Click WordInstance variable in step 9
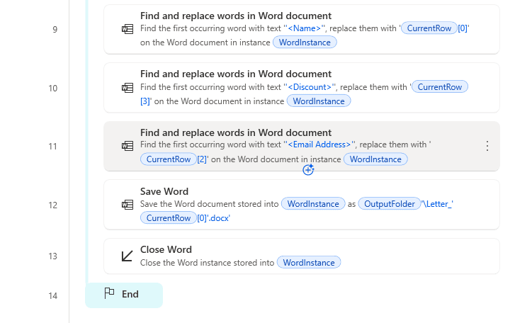 point(305,42)
